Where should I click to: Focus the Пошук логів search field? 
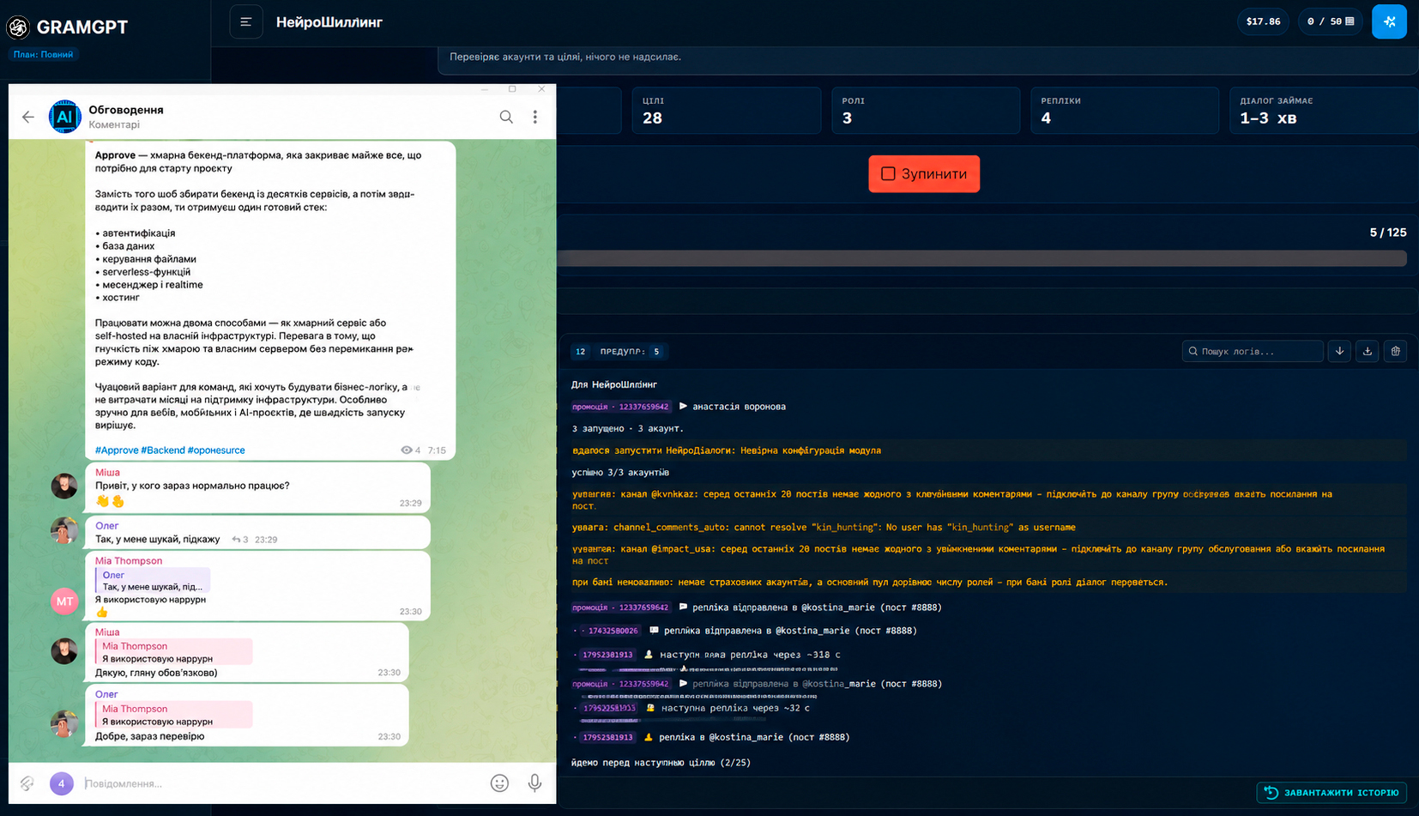click(1253, 351)
